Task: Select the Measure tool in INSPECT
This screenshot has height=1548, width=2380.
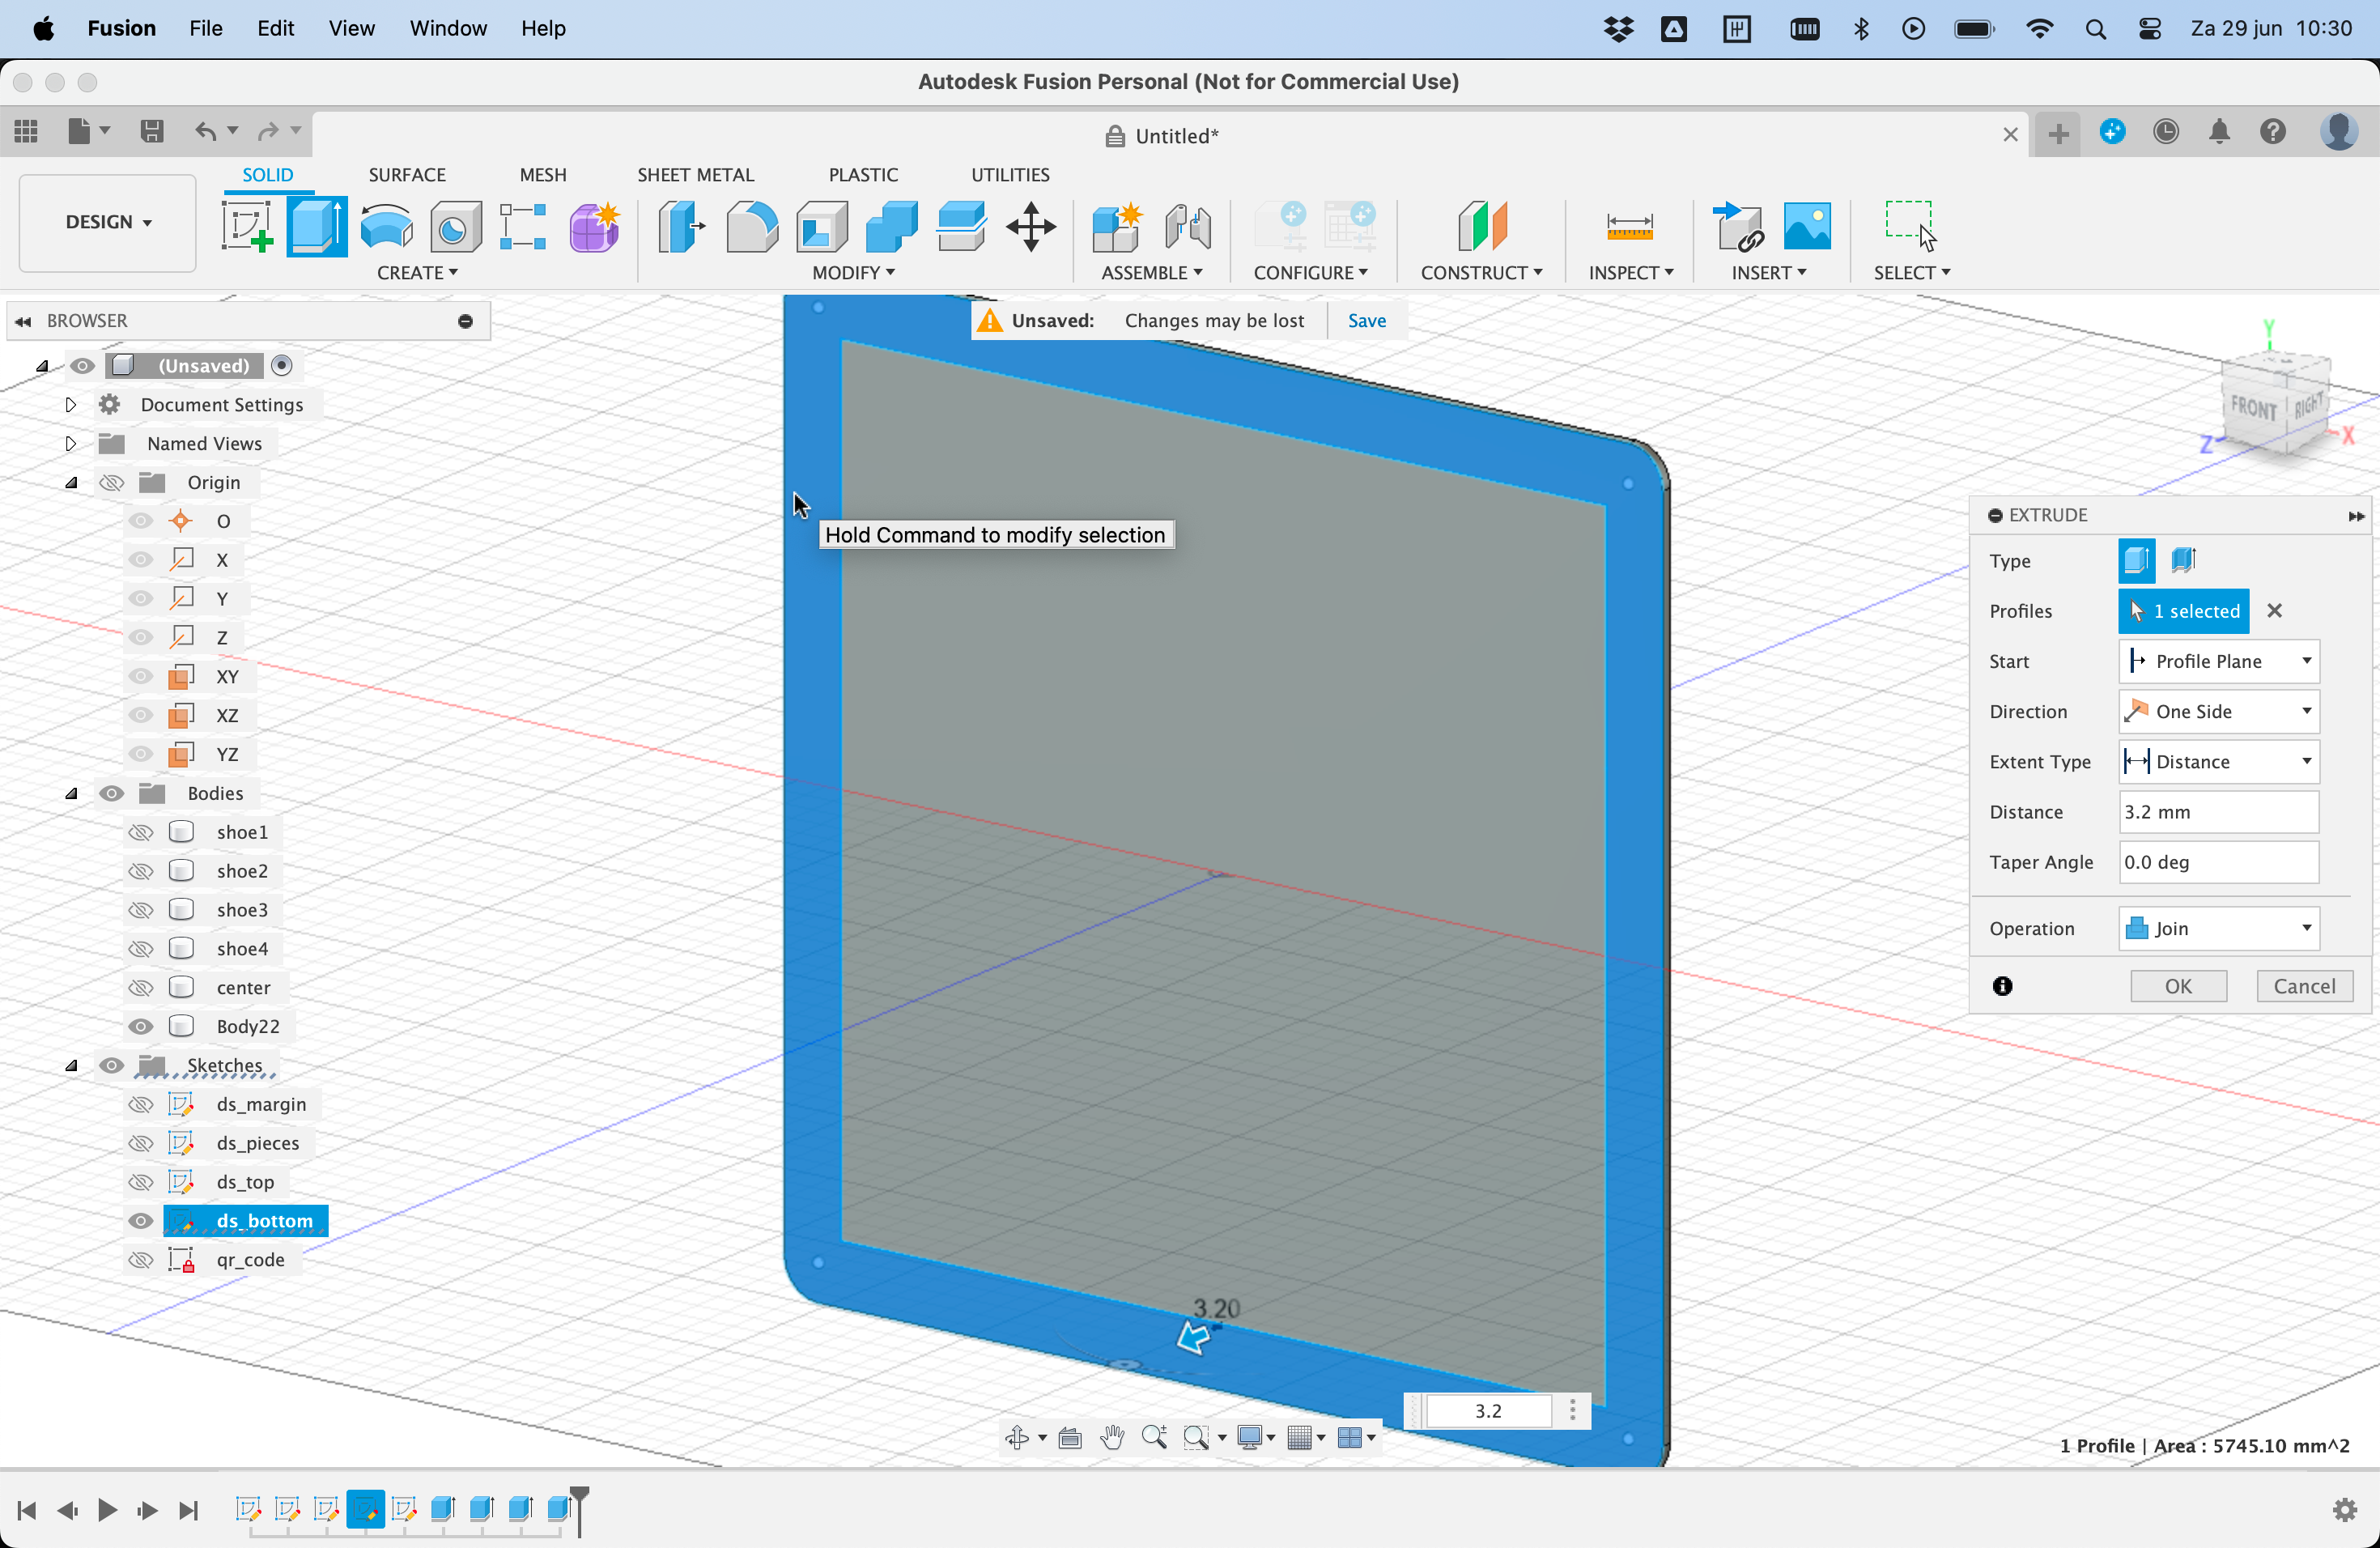Action: tap(1629, 228)
